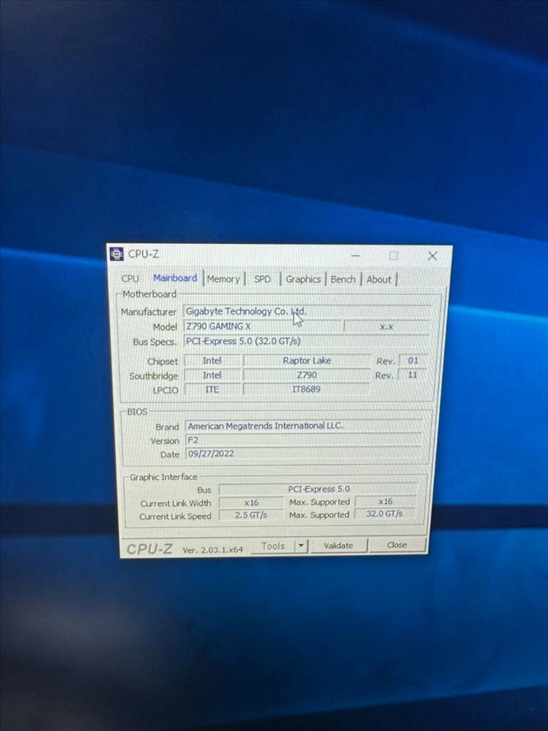Click the Southbridge Z790 field
The image size is (548, 731).
(306, 375)
